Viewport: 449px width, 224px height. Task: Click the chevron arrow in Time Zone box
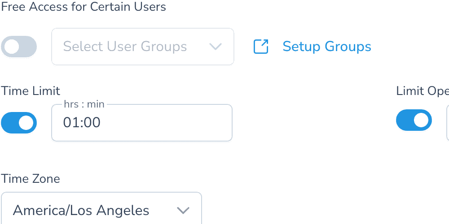tap(183, 211)
